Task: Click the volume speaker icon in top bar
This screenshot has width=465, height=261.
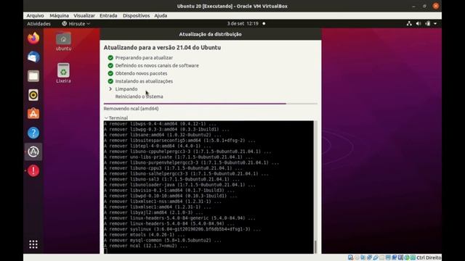Action: pyautogui.click(x=418, y=24)
